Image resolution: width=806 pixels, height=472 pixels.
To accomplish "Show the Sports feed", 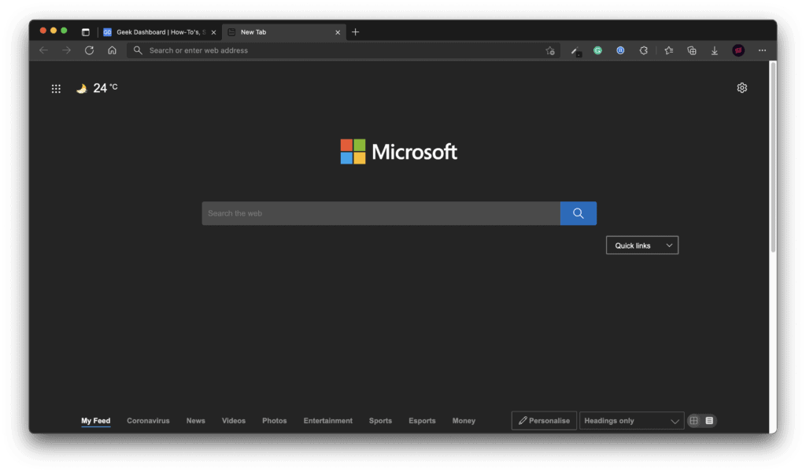I will tap(380, 421).
